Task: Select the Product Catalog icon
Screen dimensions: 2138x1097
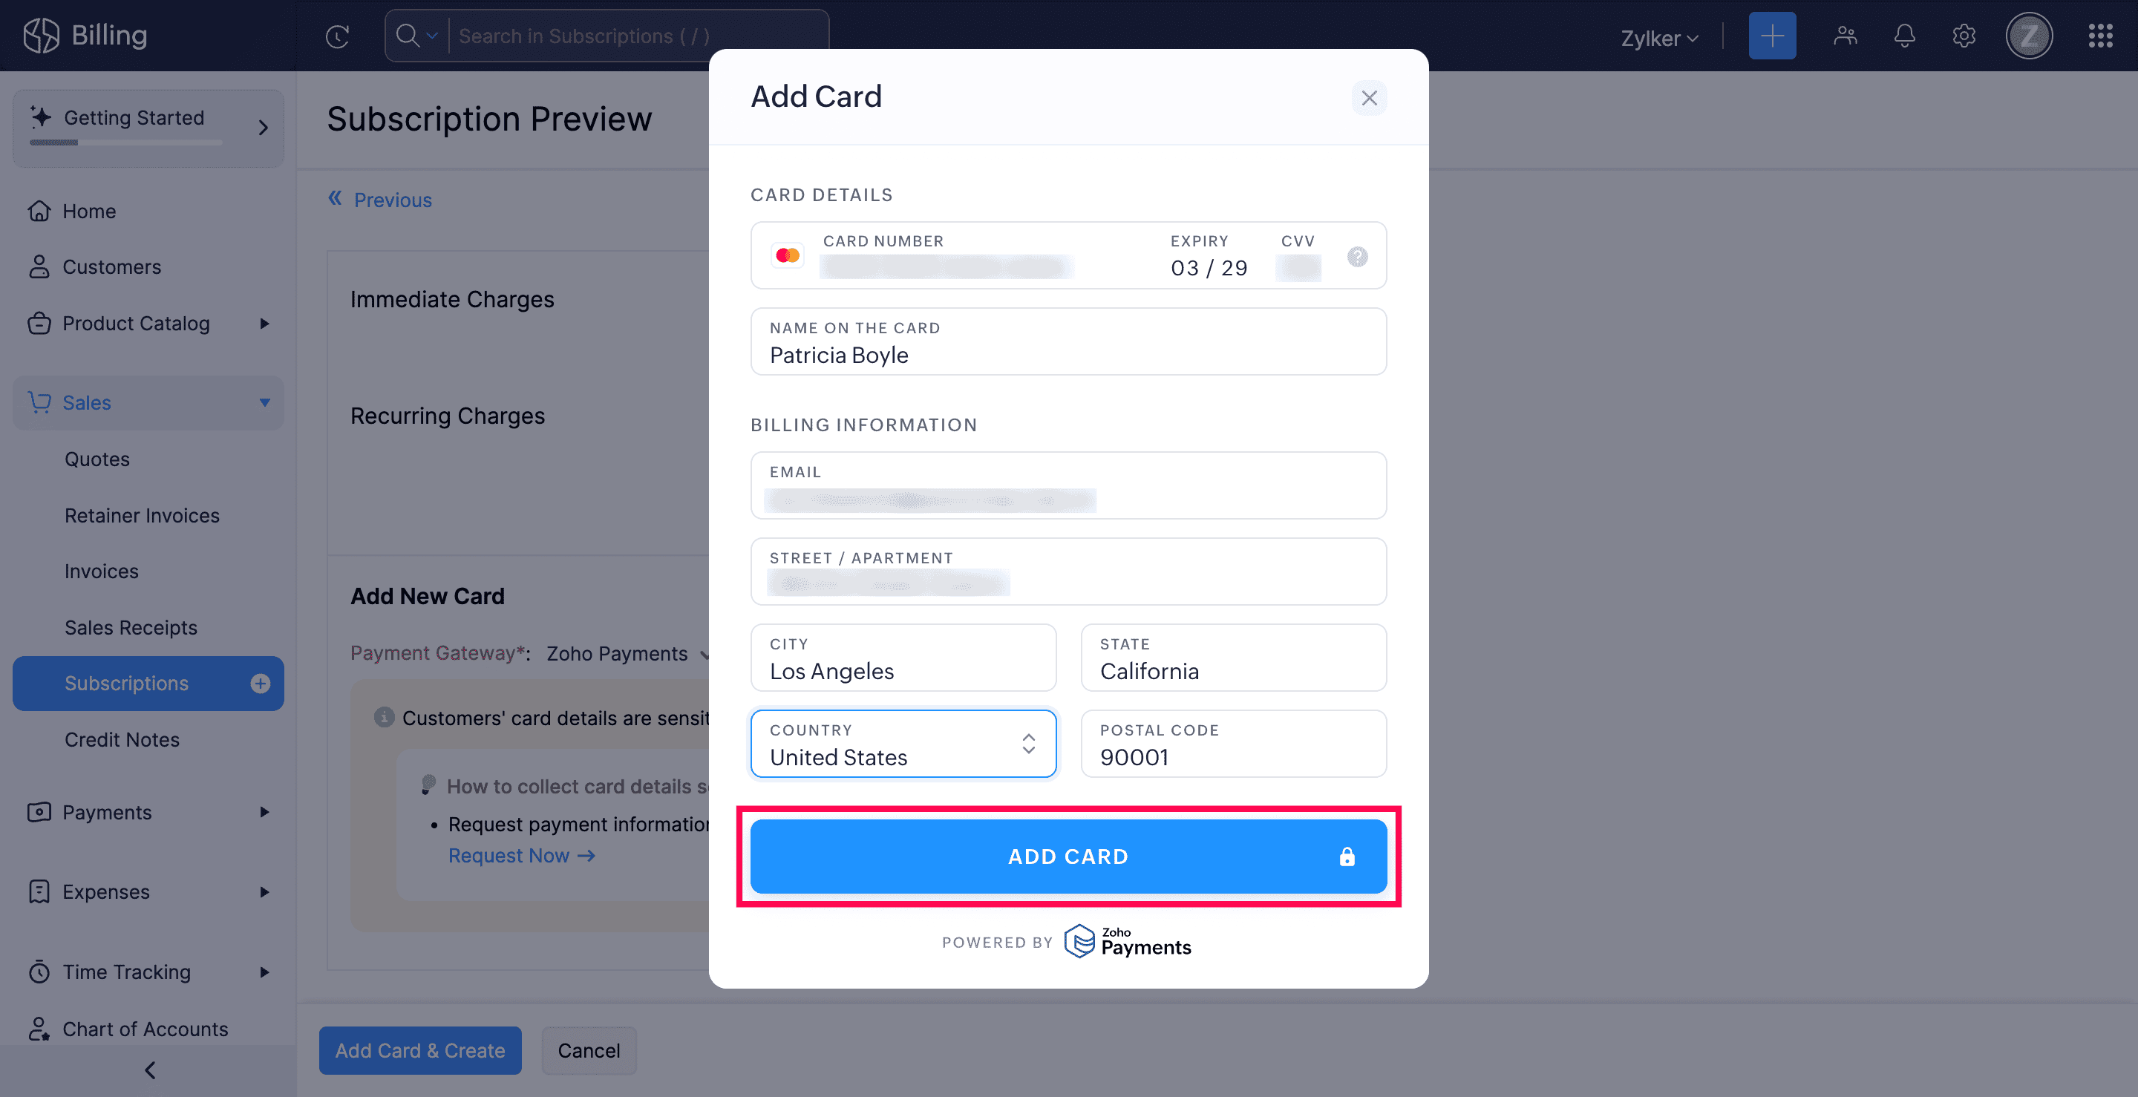Action: click(39, 322)
